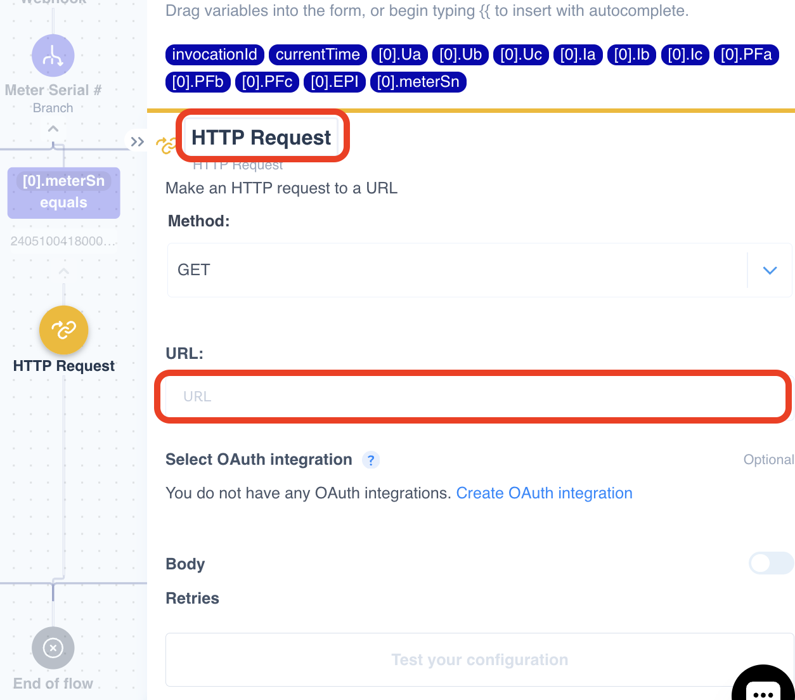Collapse the branch using the chevron under Branch
The width and height of the screenshot is (795, 700).
tap(53, 129)
